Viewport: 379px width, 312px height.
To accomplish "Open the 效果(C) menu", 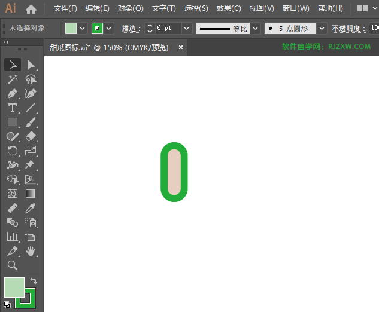I will [x=229, y=8].
